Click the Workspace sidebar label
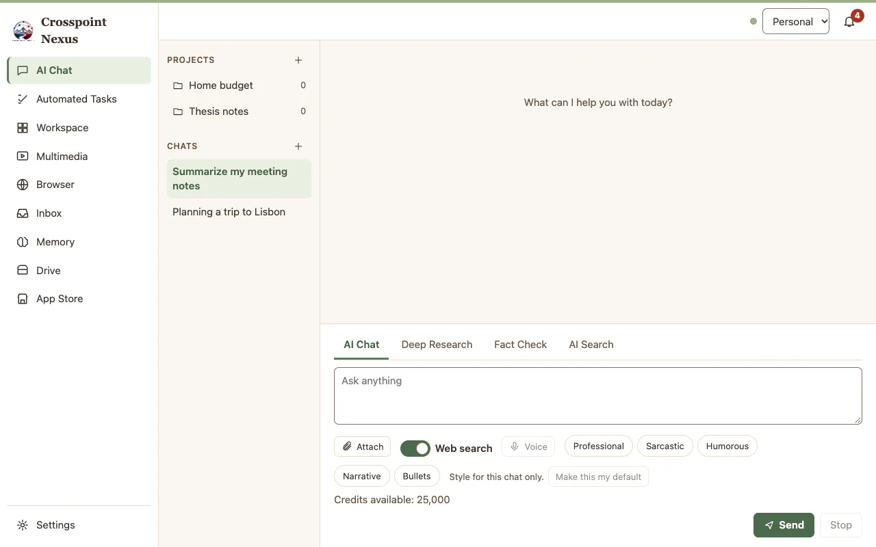The height and width of the screenshot is (547, 876). 62,128
